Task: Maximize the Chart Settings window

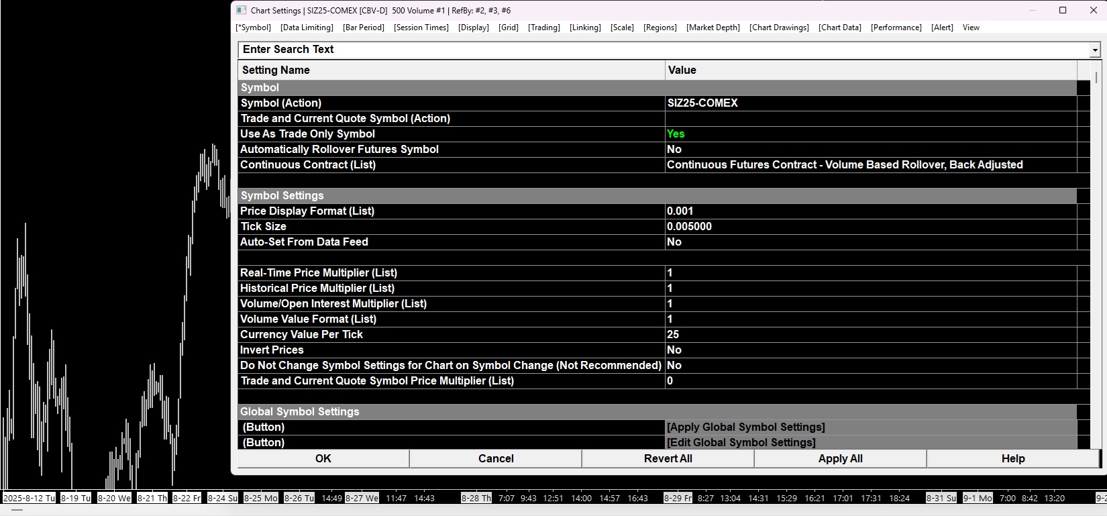Action: click(x=1063, y=10)
